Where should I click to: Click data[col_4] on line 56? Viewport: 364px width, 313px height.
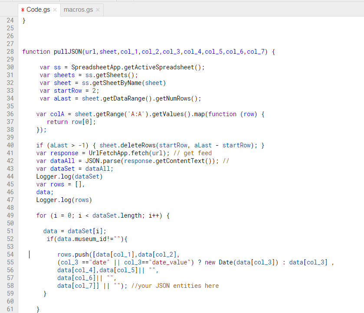tap(76, 271)
